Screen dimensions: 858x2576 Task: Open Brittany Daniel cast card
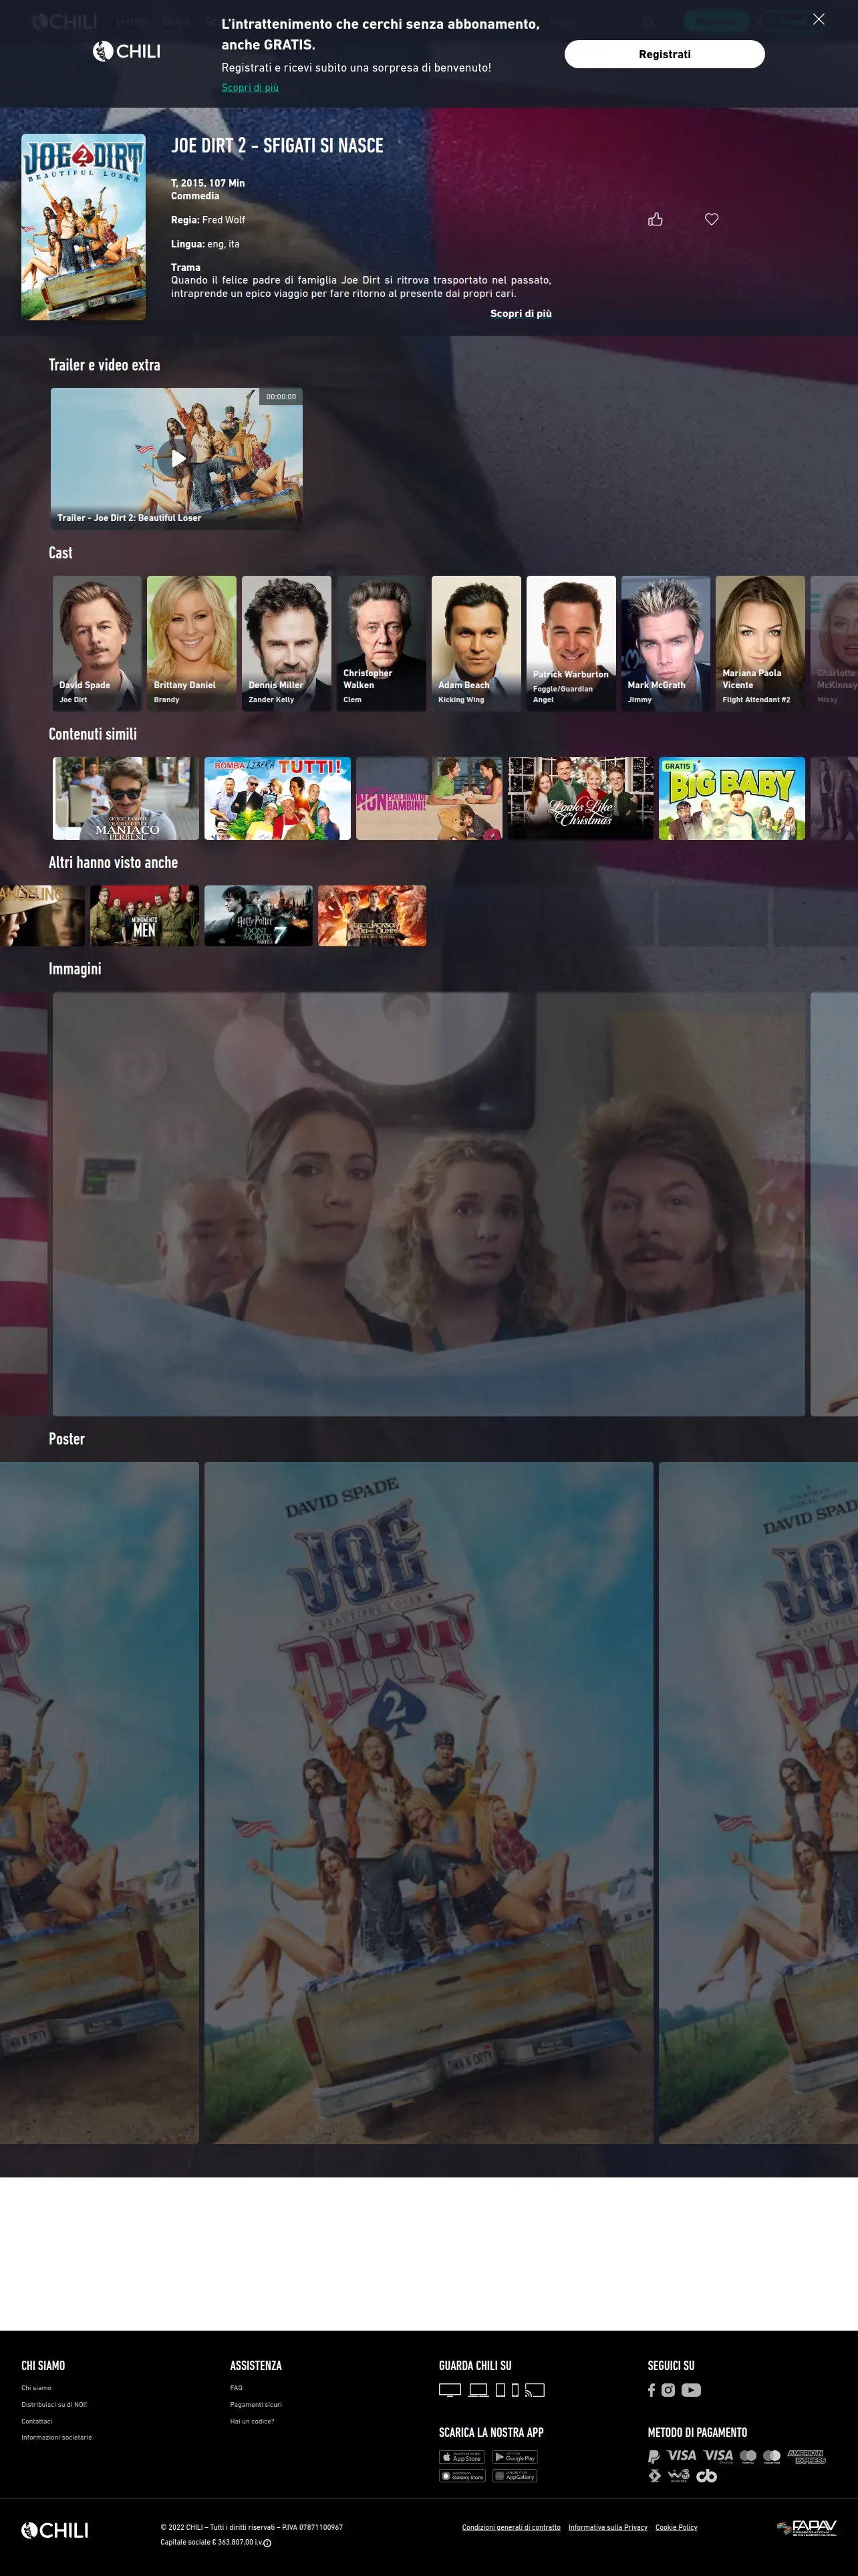coord(192,643)
